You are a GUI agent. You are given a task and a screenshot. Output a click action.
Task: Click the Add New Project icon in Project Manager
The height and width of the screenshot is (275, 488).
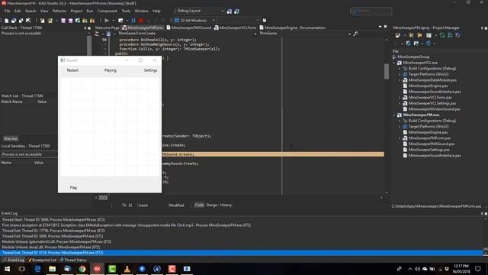(412, 35)
